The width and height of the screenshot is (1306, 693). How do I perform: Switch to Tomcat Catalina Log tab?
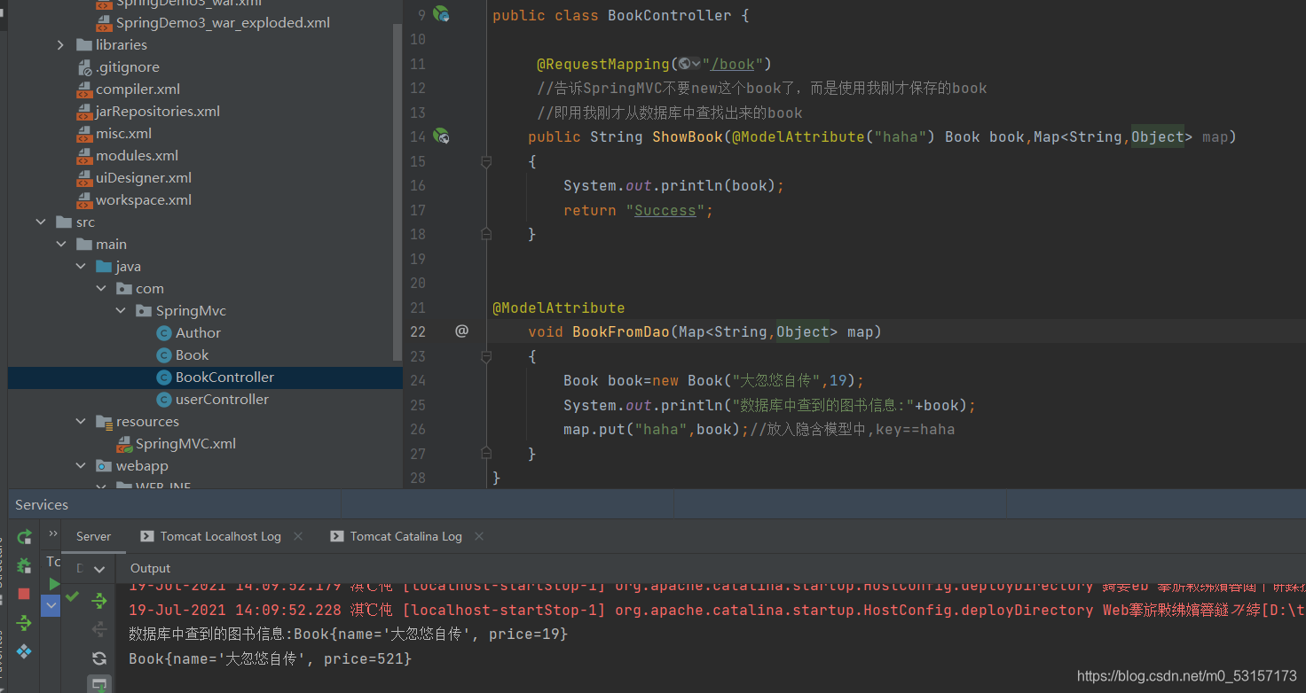[405, 536]
